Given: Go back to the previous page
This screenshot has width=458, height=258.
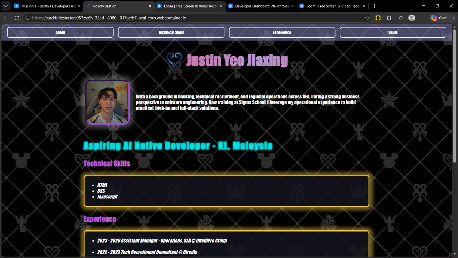Looking at the screenshot, I should 6,18.
